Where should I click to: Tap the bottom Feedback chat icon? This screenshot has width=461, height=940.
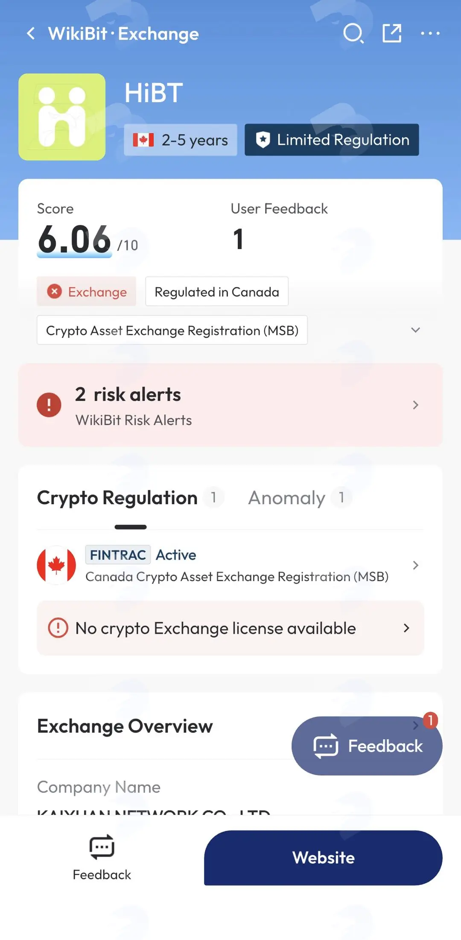click(x=102, y=847)
